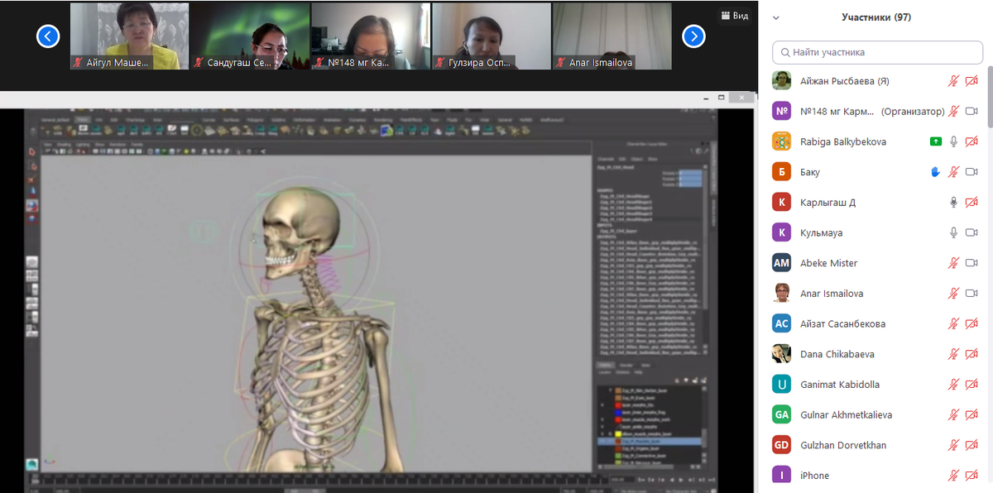Click the blue raised hand icon for Баку

pyautogui.click(x=935, y=172)
